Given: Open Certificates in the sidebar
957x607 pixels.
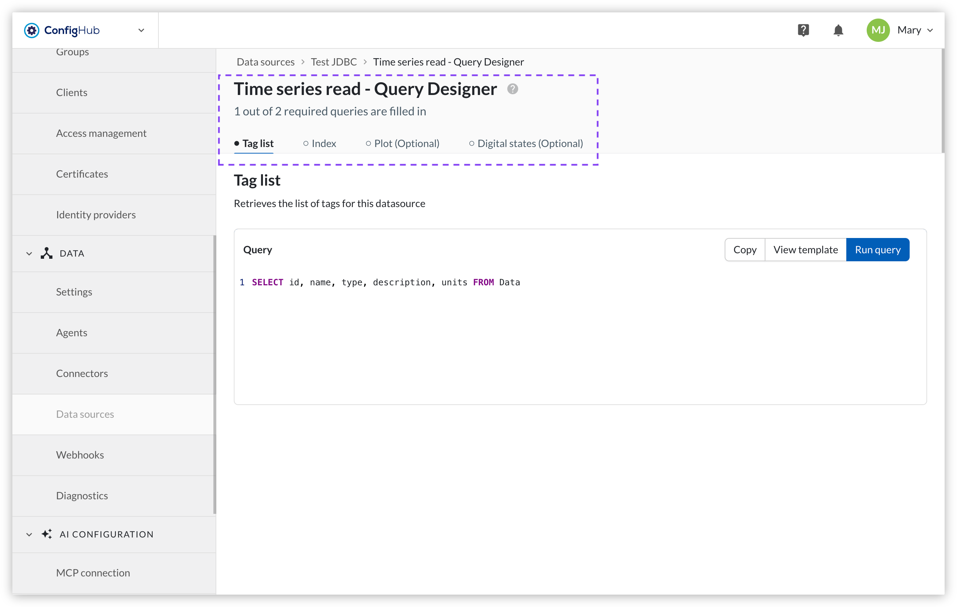Looking at the screenshot, I should click(x=114, y=174).
